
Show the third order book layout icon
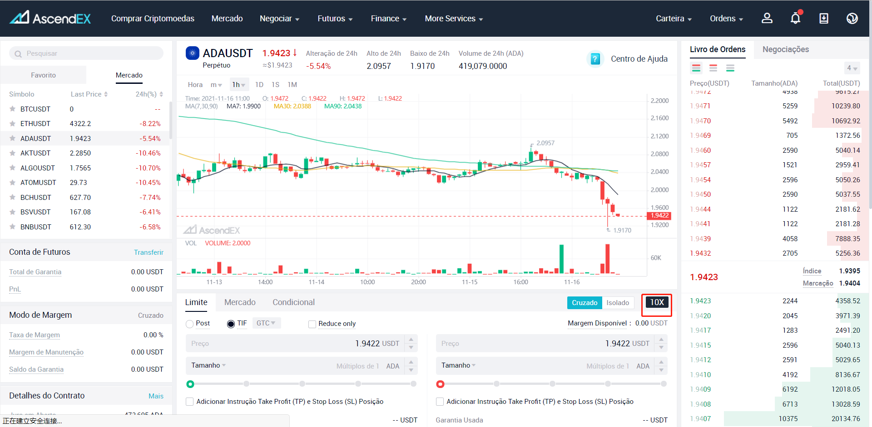tap(730, 68)
